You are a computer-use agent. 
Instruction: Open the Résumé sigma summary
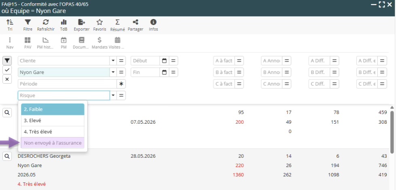[x=117, y=25]
